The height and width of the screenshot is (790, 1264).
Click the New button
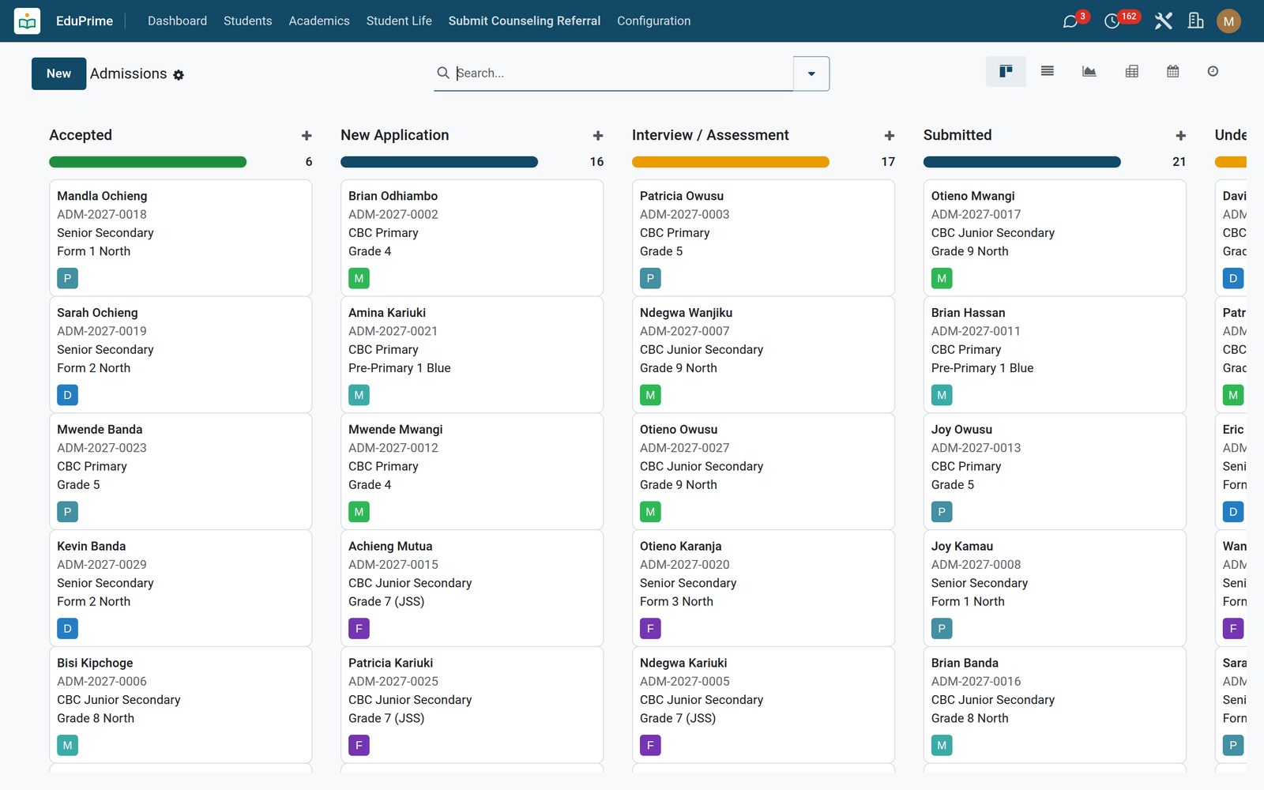point(58,73)
